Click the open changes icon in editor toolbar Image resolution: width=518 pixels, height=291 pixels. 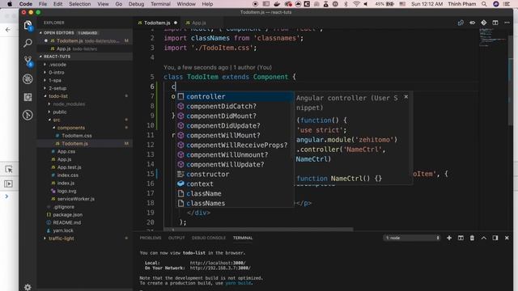(x=461, y=23)
